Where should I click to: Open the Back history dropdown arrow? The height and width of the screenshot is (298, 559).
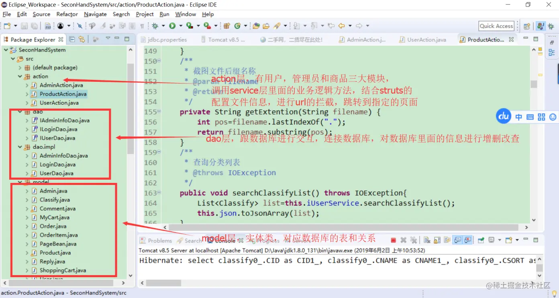click(350, 26)
